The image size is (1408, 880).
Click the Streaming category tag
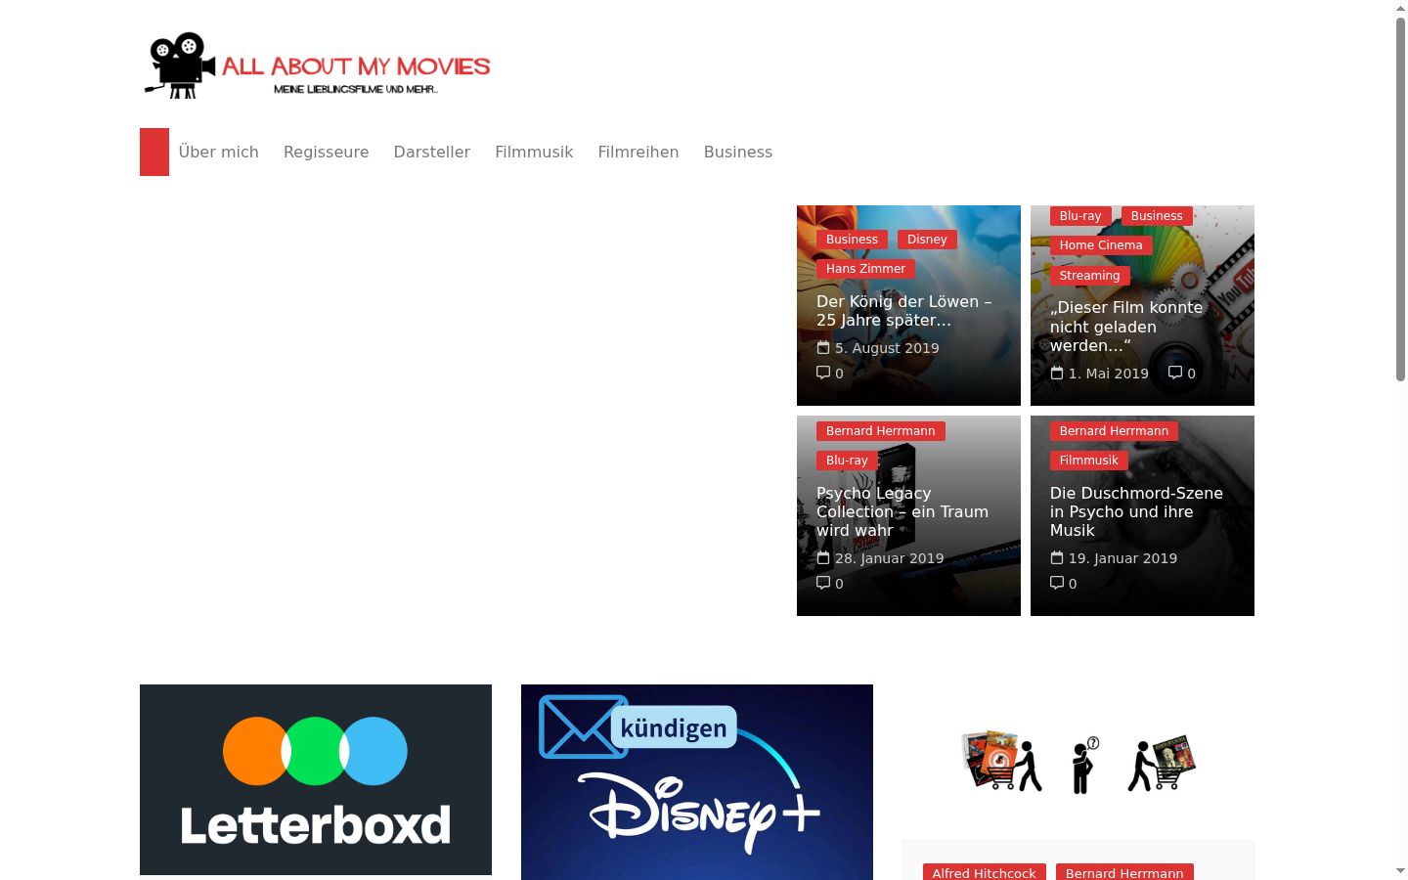(x=1090, y=276)
